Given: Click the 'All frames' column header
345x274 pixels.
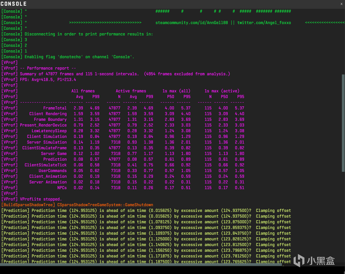Looking at the screenshot, I should pos(83,91).
